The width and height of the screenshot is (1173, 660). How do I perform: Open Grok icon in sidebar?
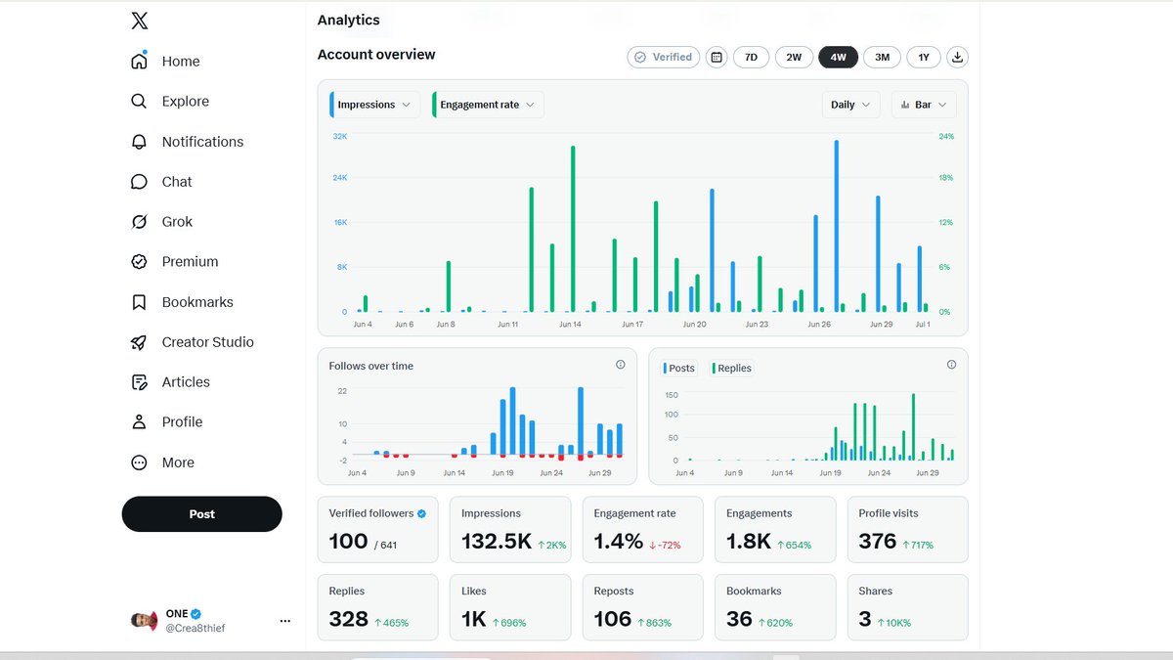pyautogui.click(x=139, y=222)
